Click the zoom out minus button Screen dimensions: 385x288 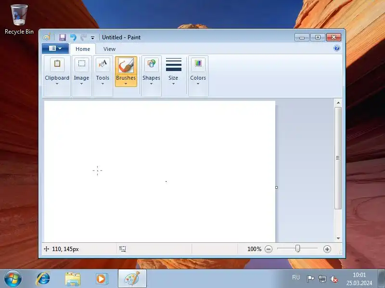coord(269,249)
